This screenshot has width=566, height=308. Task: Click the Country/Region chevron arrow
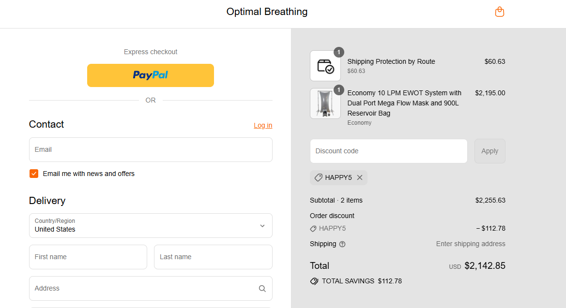coord(262,226)
